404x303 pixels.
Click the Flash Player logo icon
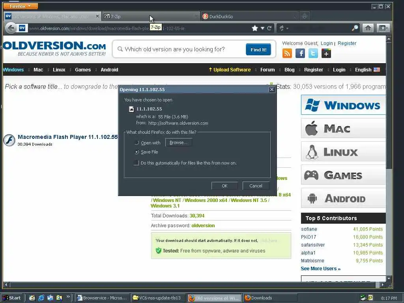(9, 140)
